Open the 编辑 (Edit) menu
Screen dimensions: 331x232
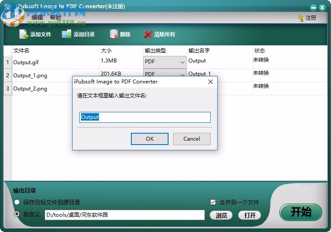tap(37, 17)
